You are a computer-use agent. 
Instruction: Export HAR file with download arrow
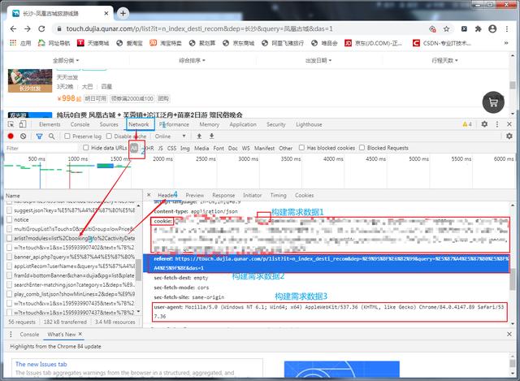coord(211,136)
